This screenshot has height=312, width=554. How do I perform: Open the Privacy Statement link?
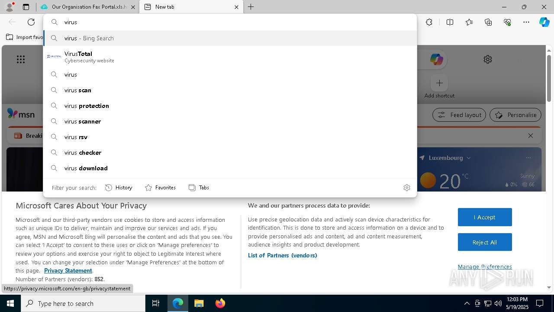pos(68,270)
